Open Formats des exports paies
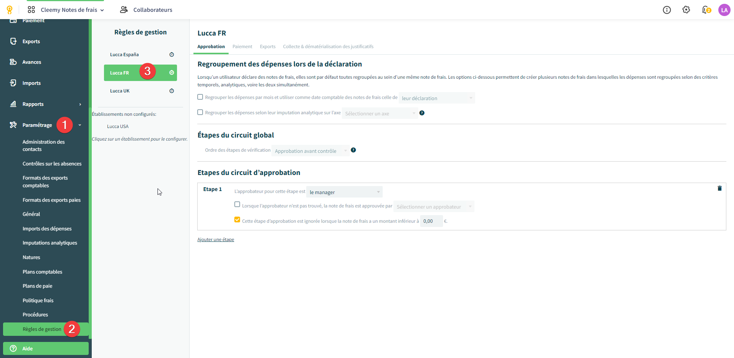The width and height of the screenshot is (734, 358). 52,200
